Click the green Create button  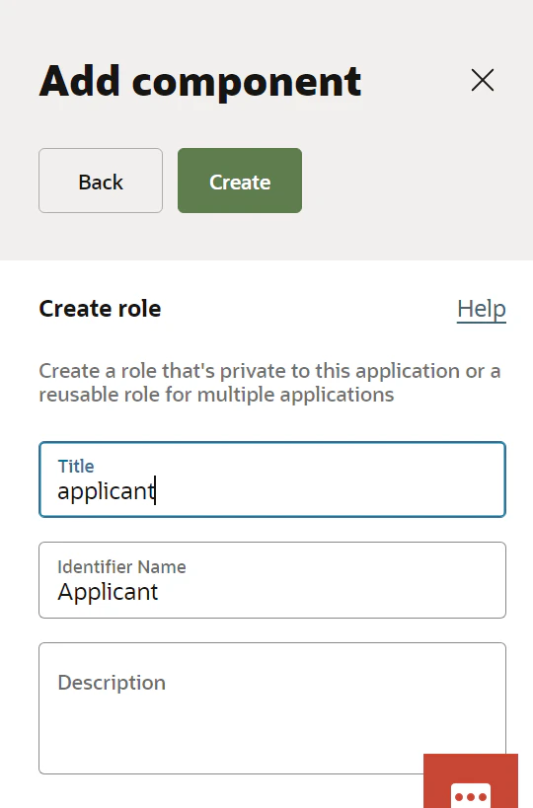point(240,181)
